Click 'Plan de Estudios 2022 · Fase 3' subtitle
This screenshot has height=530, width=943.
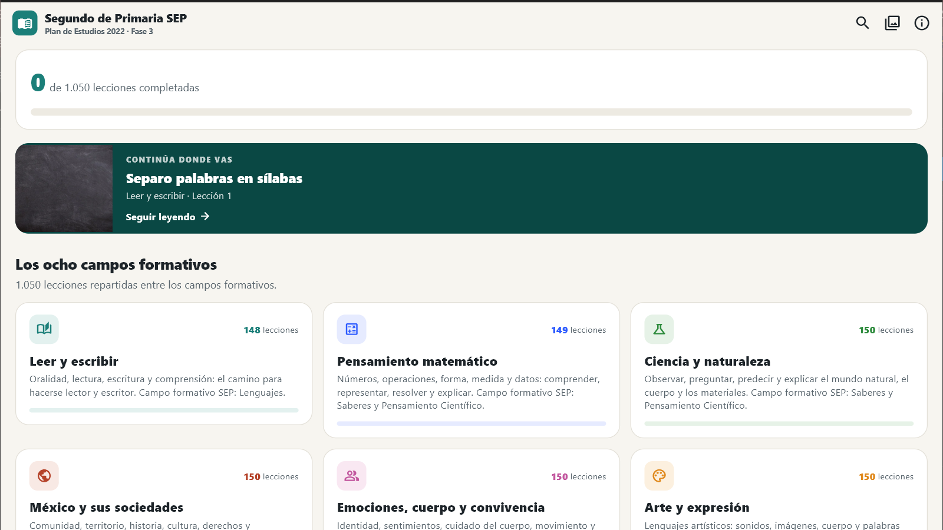(x=99, y=32)
